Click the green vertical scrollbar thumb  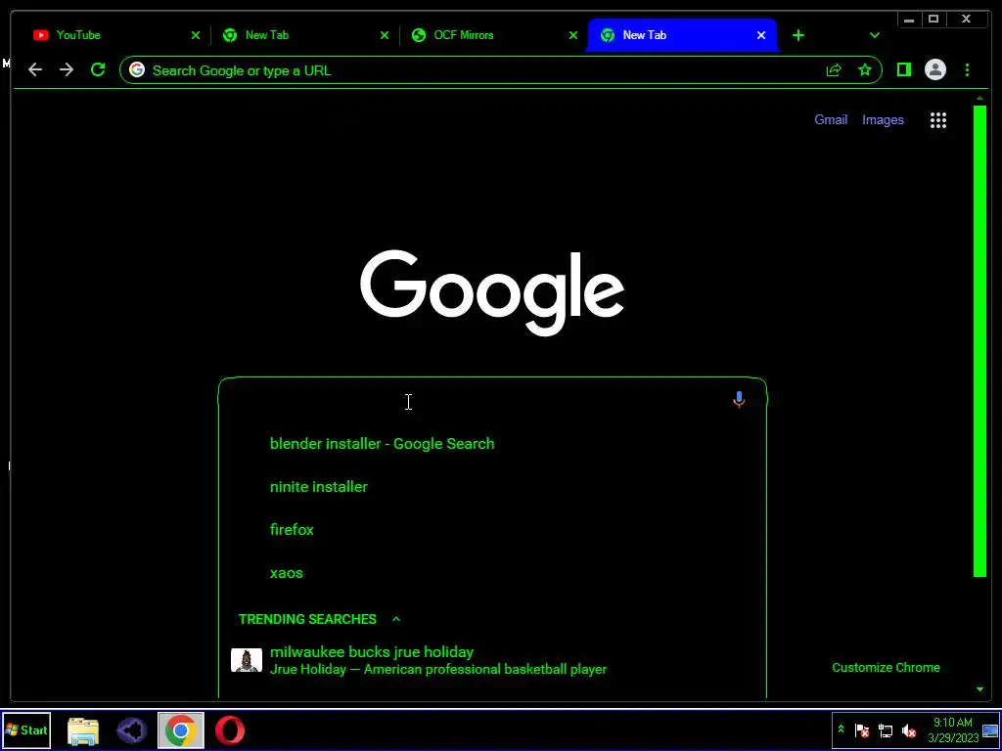coord(979,341)
